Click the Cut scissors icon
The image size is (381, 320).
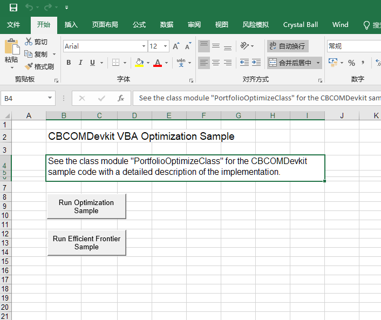pyautogui.click(x=29, y=42)
